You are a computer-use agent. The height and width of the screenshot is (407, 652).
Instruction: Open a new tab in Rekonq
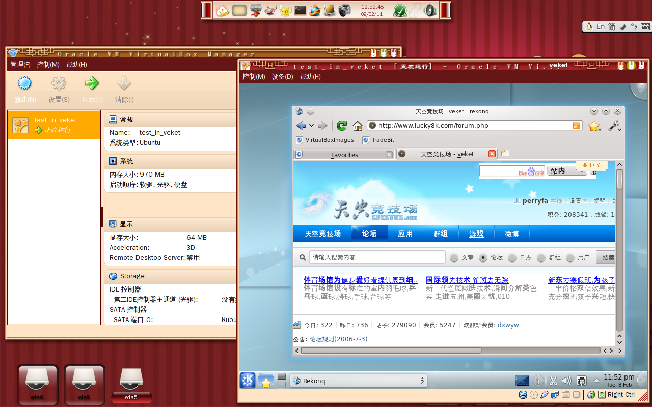coord(505,153)
